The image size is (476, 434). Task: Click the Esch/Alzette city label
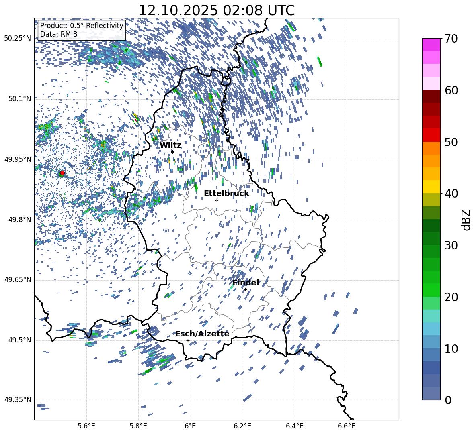coord(202,334)
